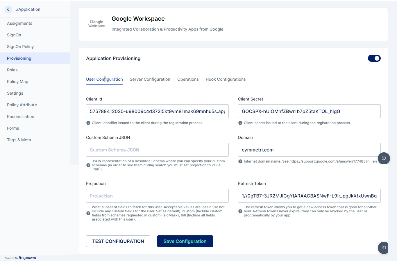
Task: Click the info icon under Custom Schema JSON
Action: coord(88,165)
